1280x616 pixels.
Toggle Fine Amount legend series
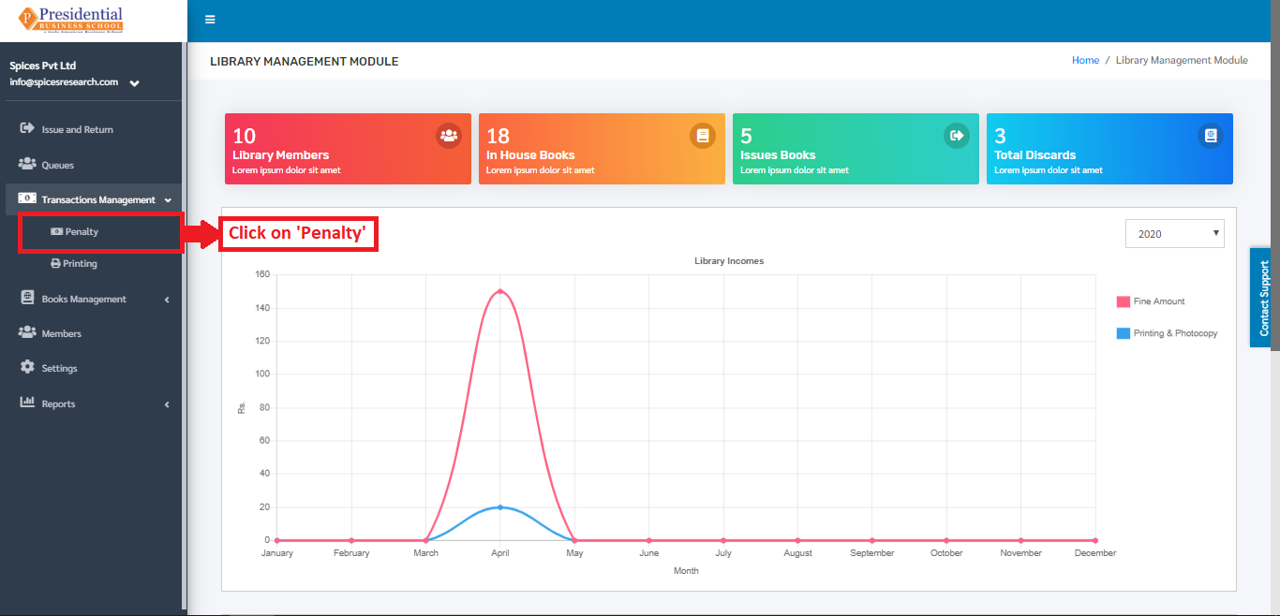click(1151, 301)
